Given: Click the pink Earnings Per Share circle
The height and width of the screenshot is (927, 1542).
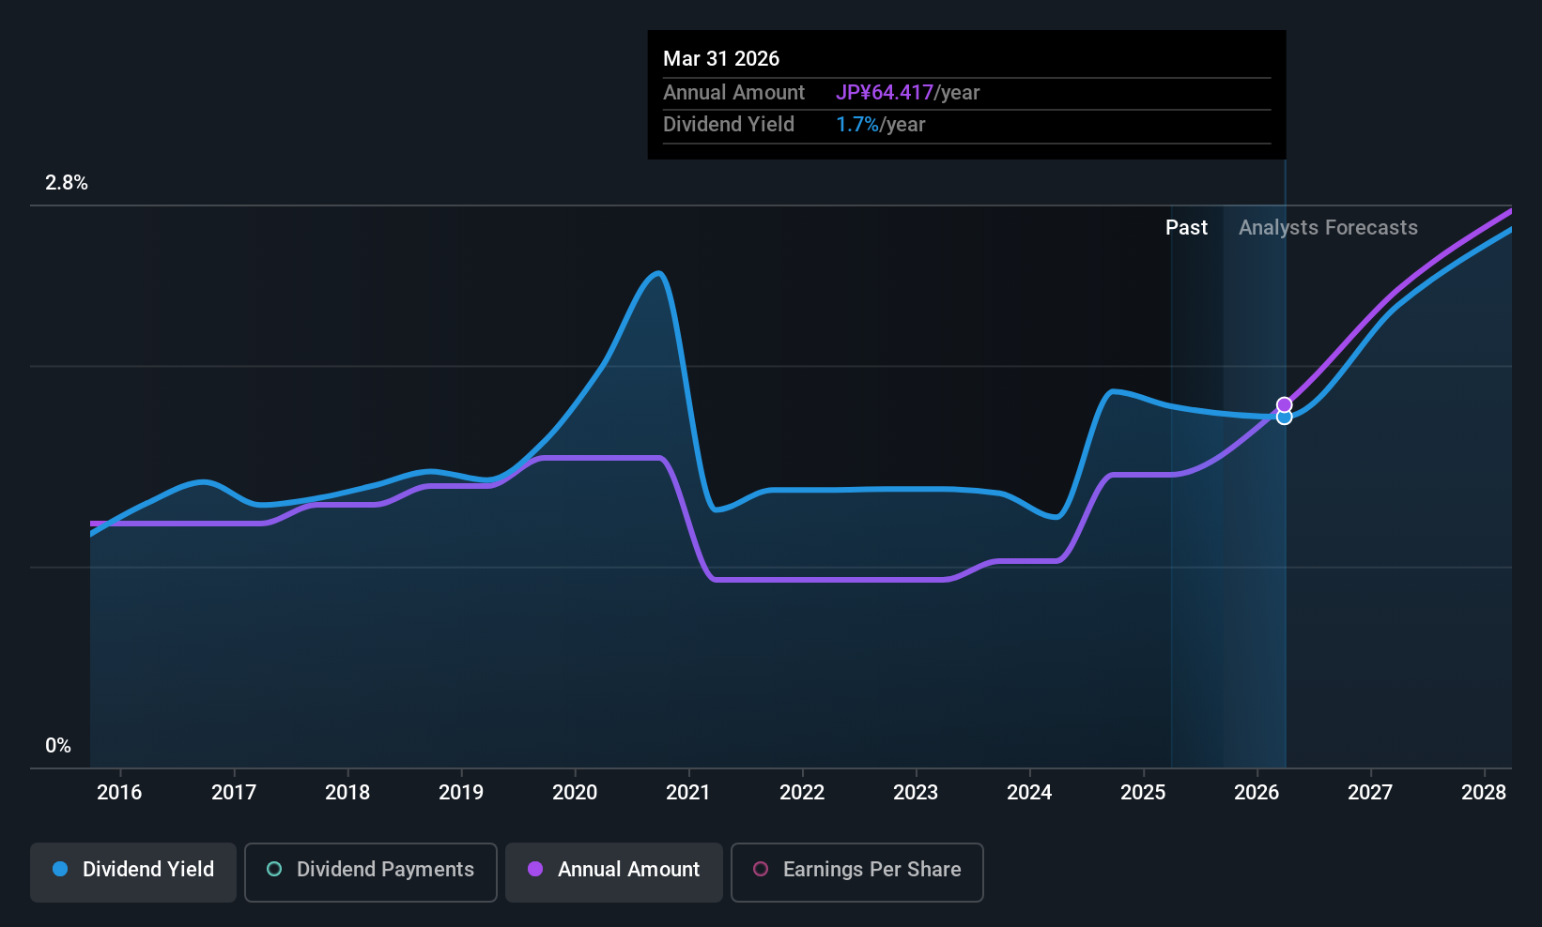Looking at the screenshot, I should point(761,869).
